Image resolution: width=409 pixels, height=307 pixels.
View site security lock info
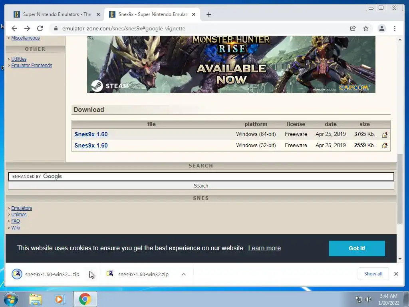pyautogui.click(x=56, y=28)
